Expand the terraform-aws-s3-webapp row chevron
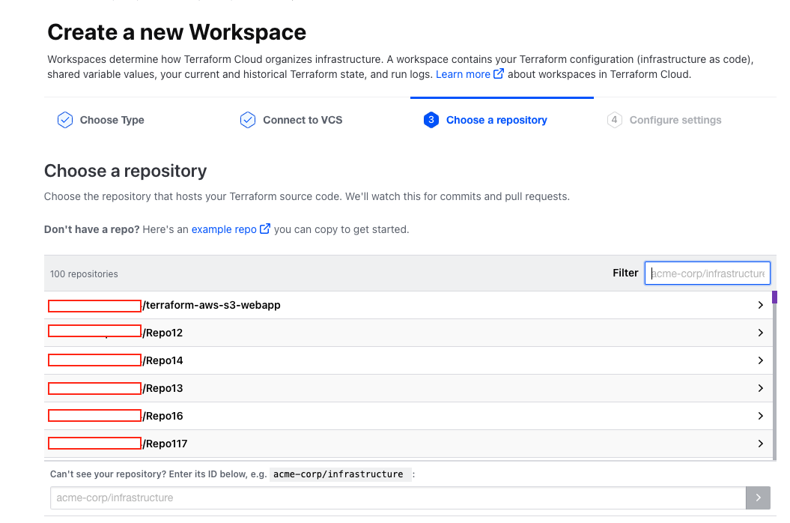This screenshot has height=523, width=790. [x=760, y=305]
